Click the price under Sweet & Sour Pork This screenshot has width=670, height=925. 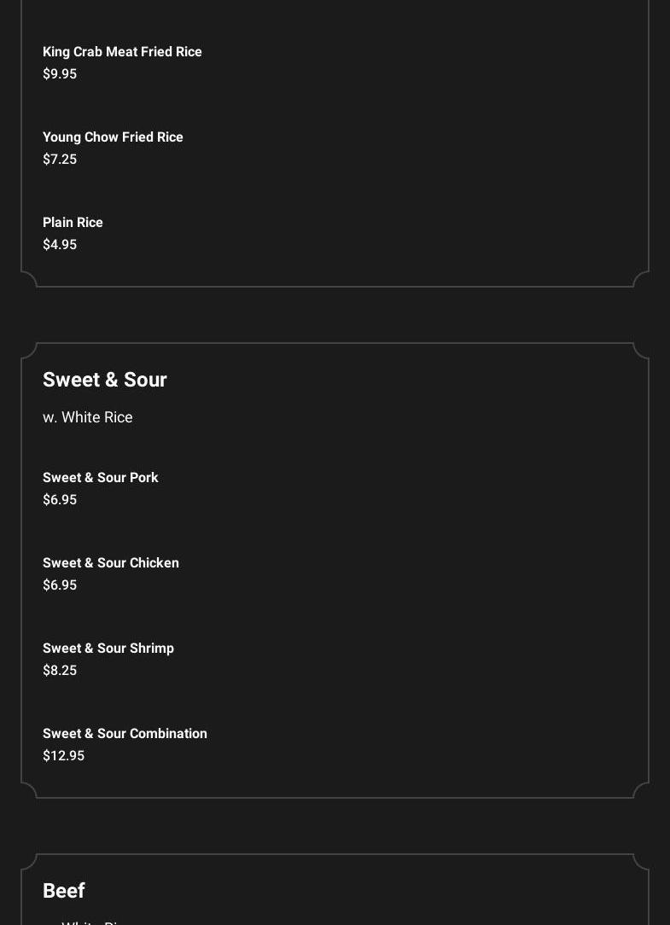coord(60,500)
